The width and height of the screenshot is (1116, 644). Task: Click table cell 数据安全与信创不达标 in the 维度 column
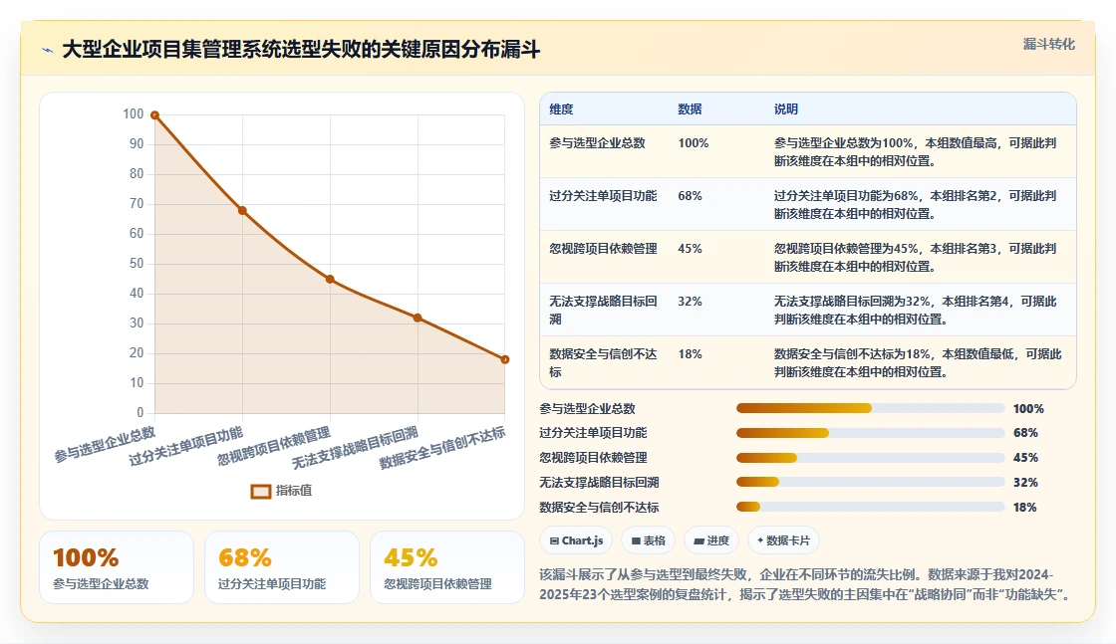(603, 362)
